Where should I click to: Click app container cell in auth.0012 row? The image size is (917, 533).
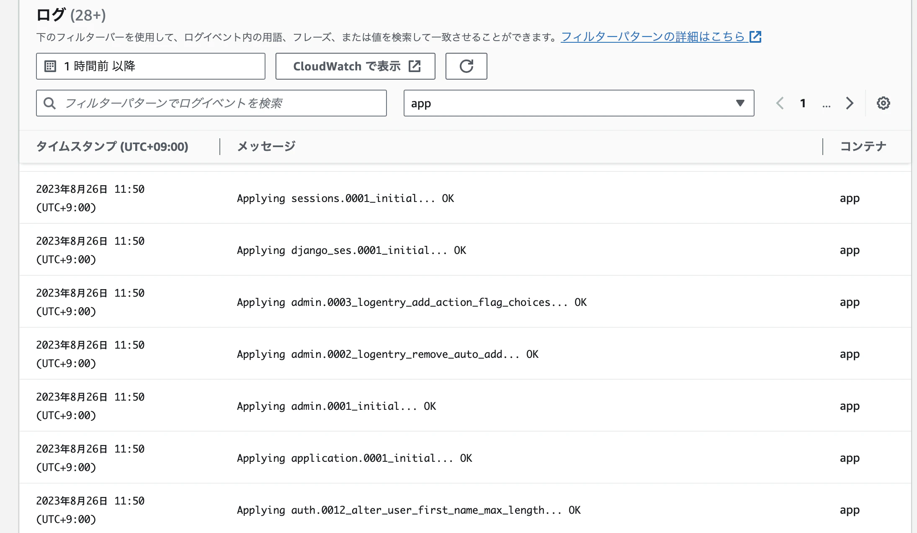[x=850, y=510]
